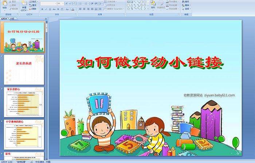Expand the shapes gallery More arrow
The width and height of the screenshot is (255, 163).
pos(148,8)
